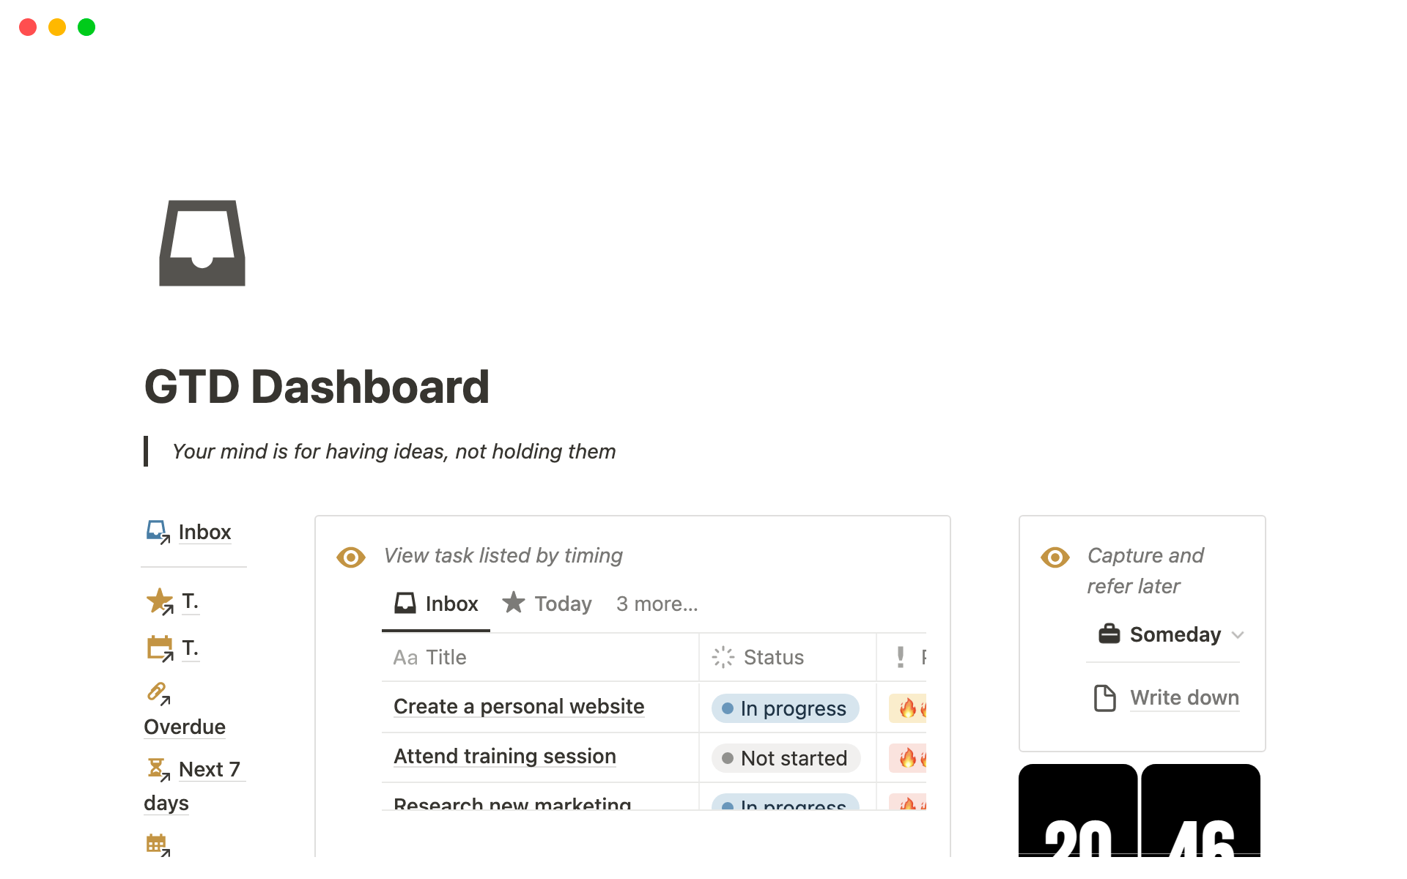Click the flip clock widget hour card
The width and height of the screenshot is (1407, 879).
click(x=1077, y=813)
